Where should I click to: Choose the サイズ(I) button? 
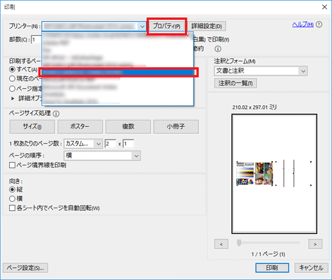pos(32,126)
